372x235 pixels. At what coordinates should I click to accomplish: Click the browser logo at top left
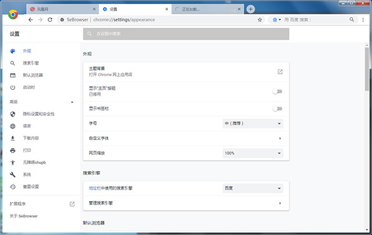click(13, 15)
